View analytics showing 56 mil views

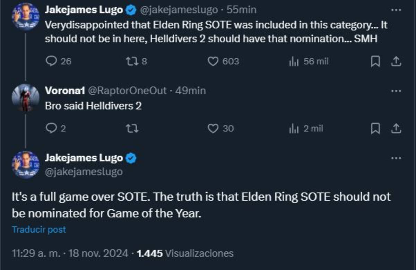(x=309, y=62)
